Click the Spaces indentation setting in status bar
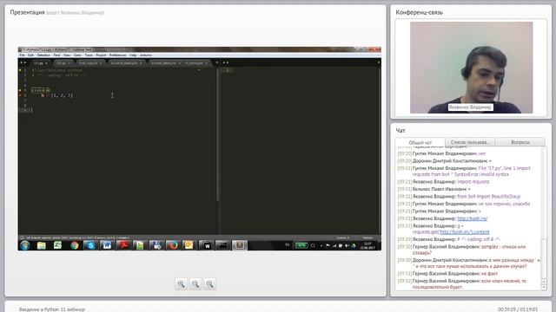556x312 pixels. point(342,237)
